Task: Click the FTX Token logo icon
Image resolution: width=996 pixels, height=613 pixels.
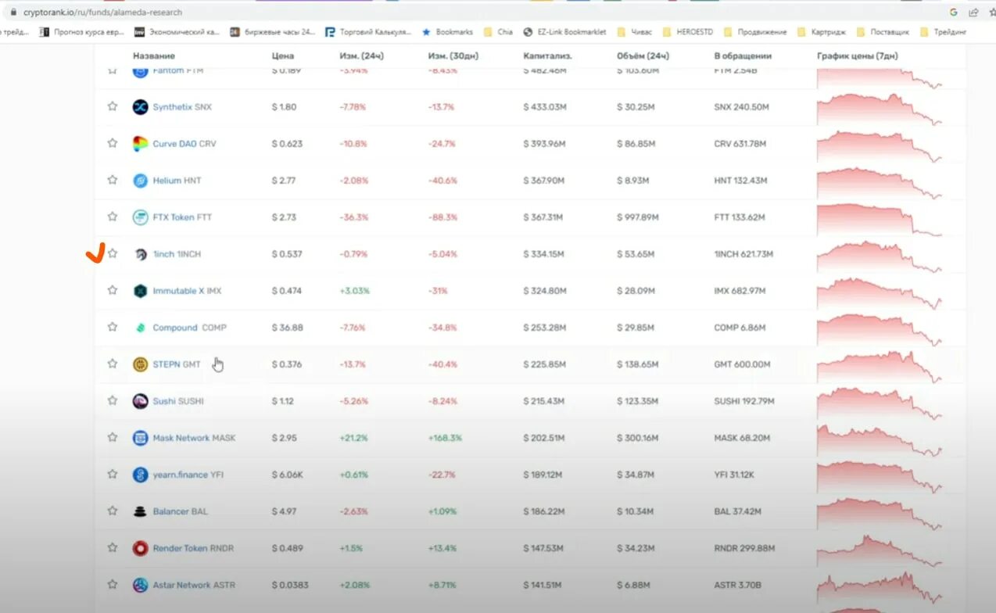Action: (140, 217)
